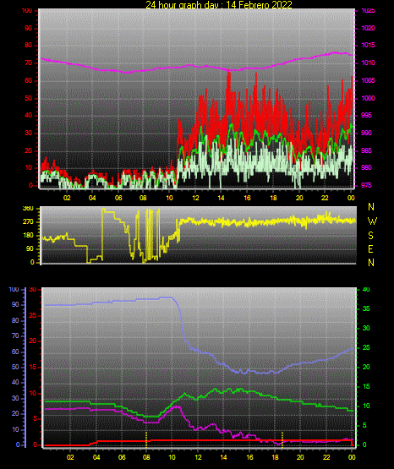Viewport: 394px width, 469px height.
Task: Click the "24 hour graph day : 14 Febrero 2022" title
Action: 219,4
